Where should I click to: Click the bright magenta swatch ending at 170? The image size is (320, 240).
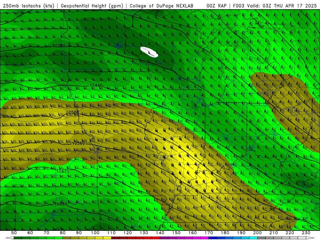click(x=205, y=238)
